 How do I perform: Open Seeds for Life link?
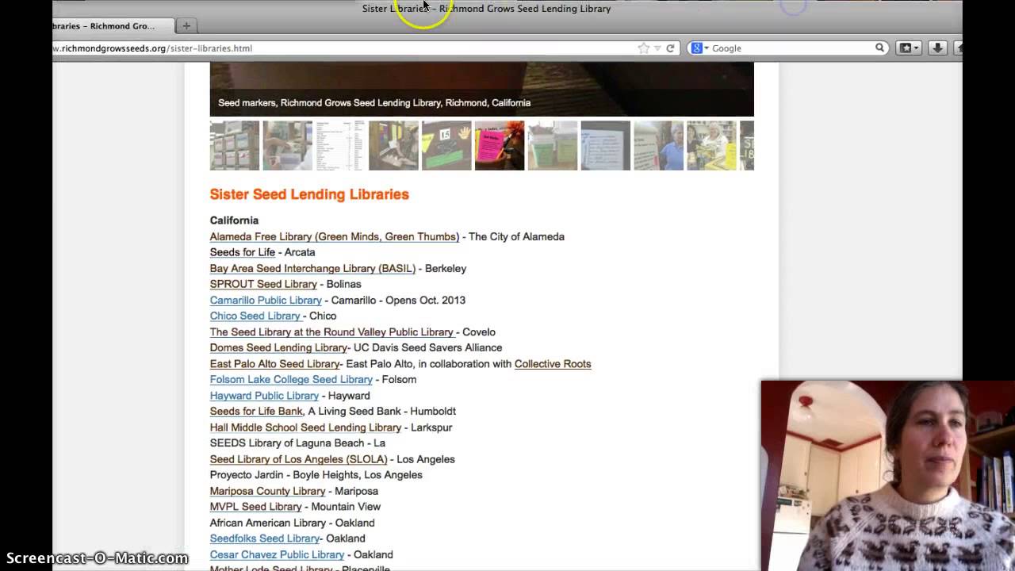(x=243, y=252)
